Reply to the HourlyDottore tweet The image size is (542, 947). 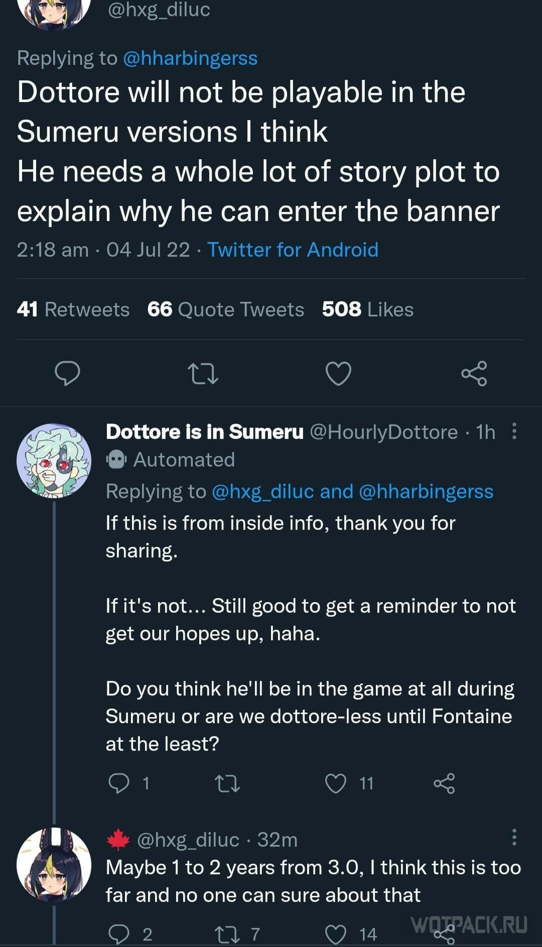[119, 783]
